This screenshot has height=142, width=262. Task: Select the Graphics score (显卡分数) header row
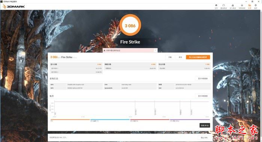(x=76, y=64)
